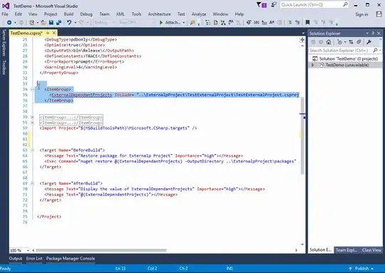Expand collapsed ItemGroup at line 39

(x=32, y=117)
